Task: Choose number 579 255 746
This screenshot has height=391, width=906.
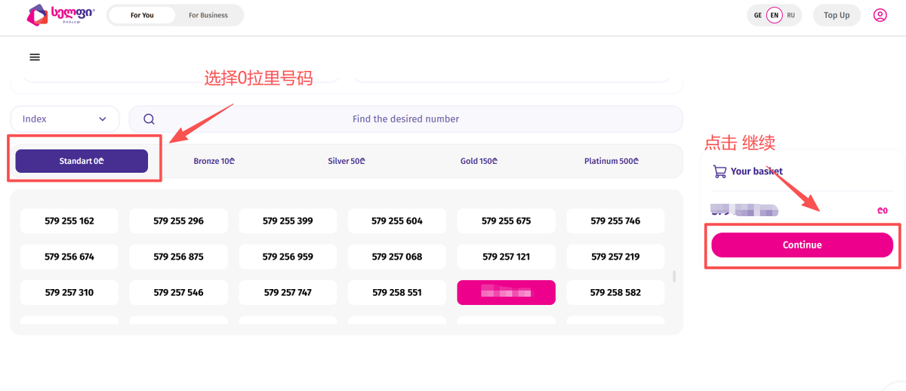Action: click(x=615, y=221)
